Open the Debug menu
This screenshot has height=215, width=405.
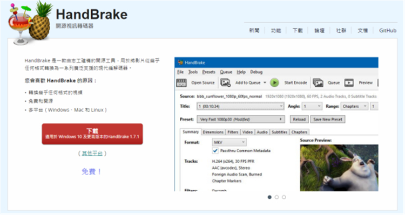[x=256, y=72]
